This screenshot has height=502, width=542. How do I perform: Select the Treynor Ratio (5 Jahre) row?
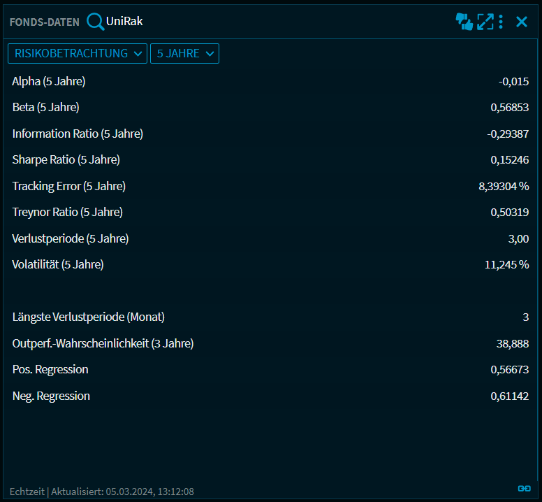(68, 213)
